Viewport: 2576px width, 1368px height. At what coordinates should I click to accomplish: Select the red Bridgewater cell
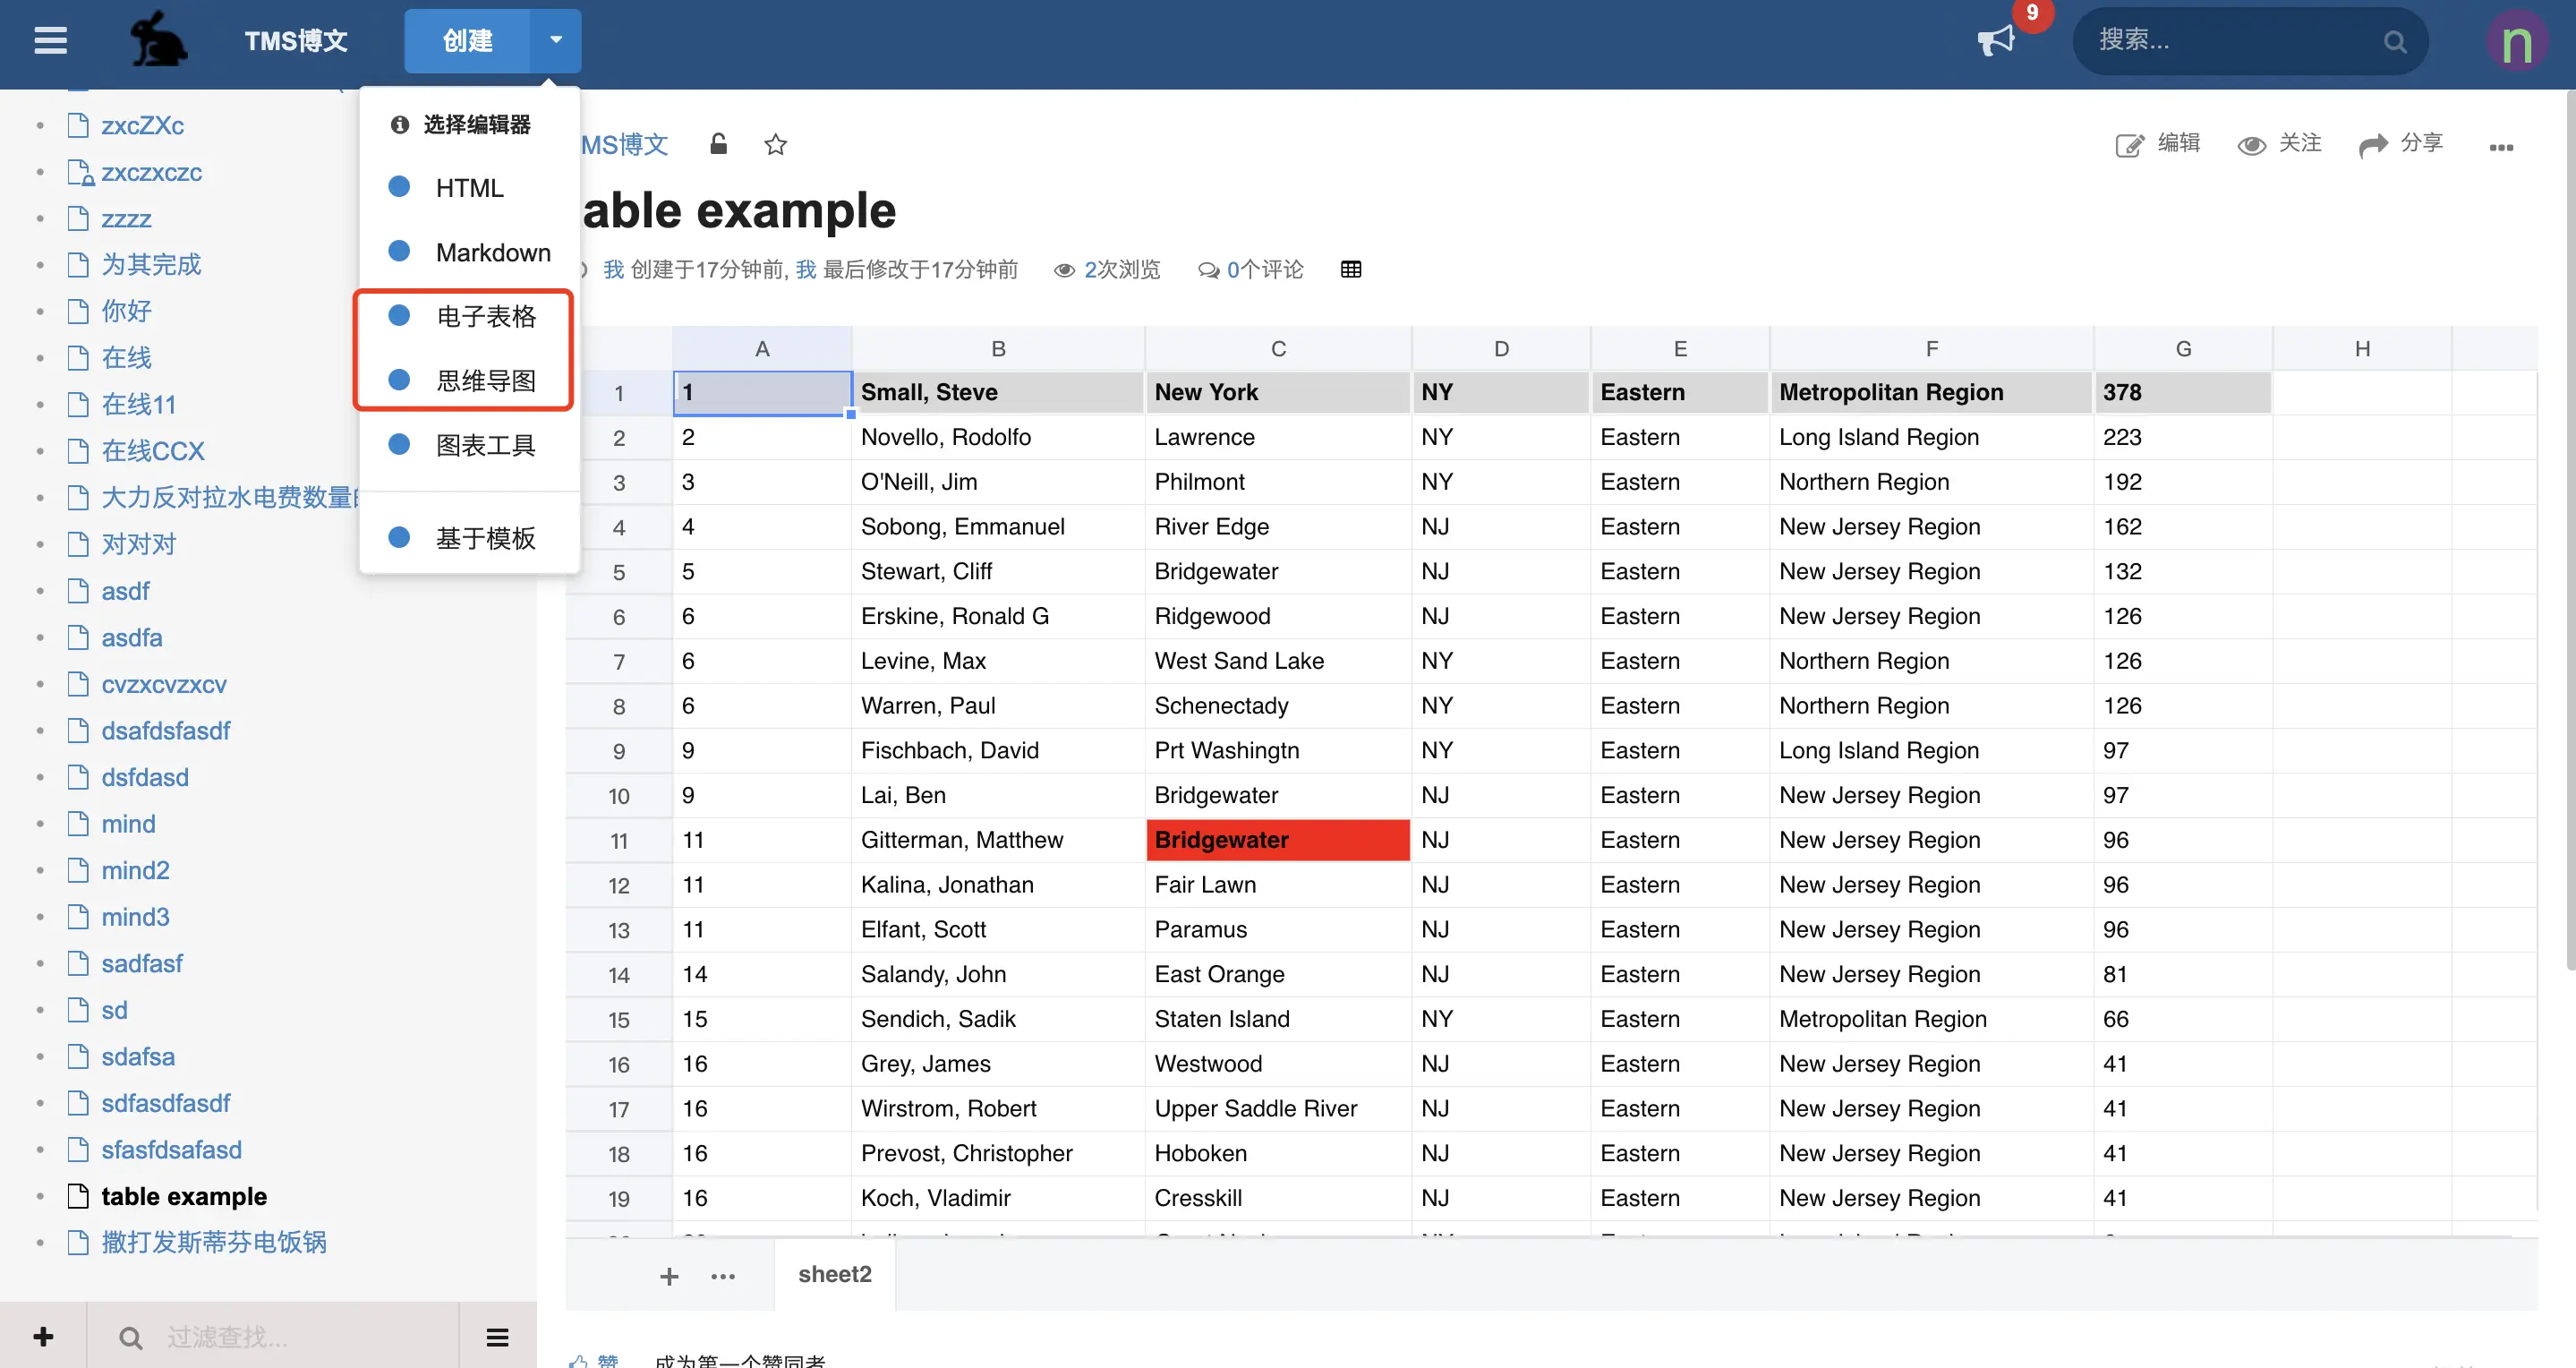pyautogui.click(x=1278, y=840)
